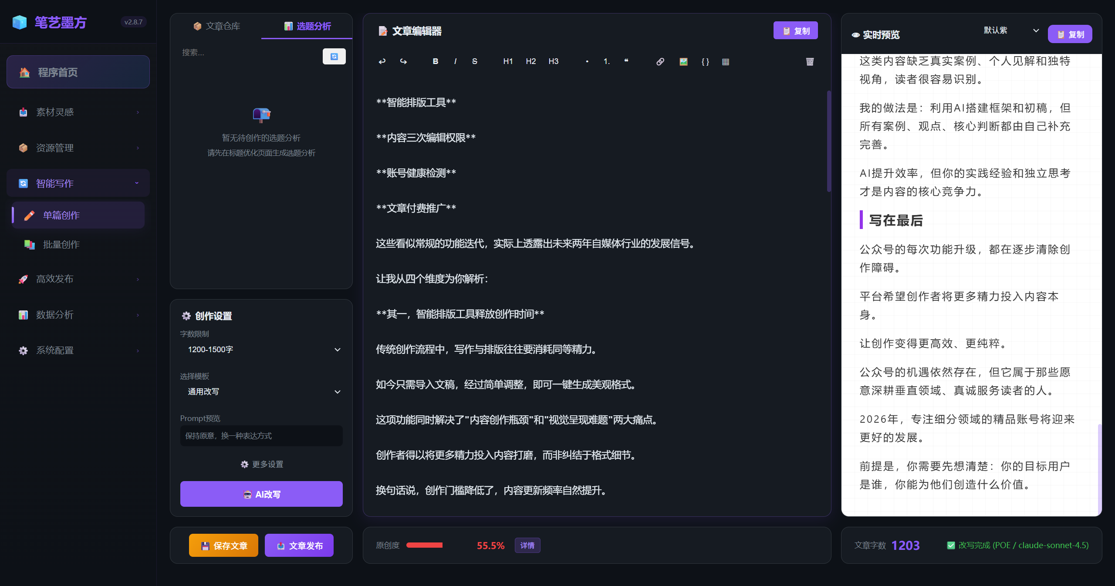Apply H2 heading in the editor toolbar

(530, 61)
